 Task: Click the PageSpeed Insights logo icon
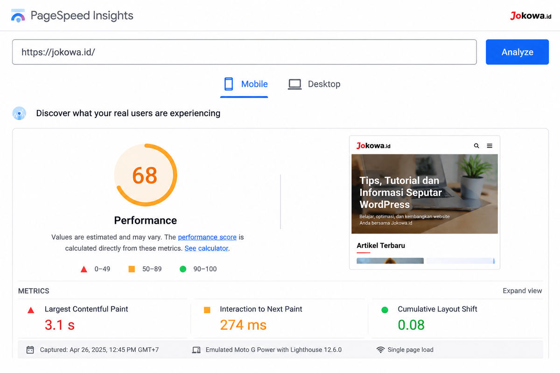tap(18, 16)
